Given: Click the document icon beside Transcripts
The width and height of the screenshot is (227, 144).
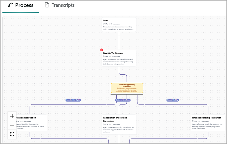Looking at the screenshot, I should (x=47, y=5).
